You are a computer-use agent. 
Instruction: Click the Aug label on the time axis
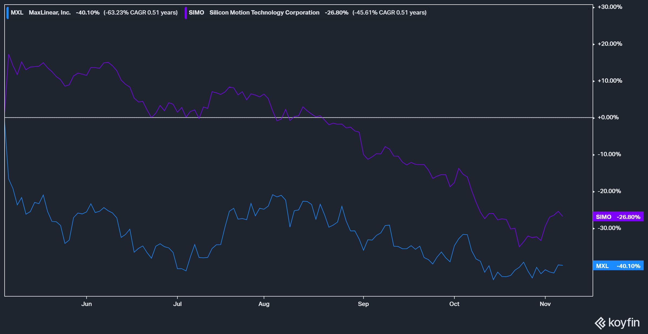pyautogui.click(x=264, y=304)
